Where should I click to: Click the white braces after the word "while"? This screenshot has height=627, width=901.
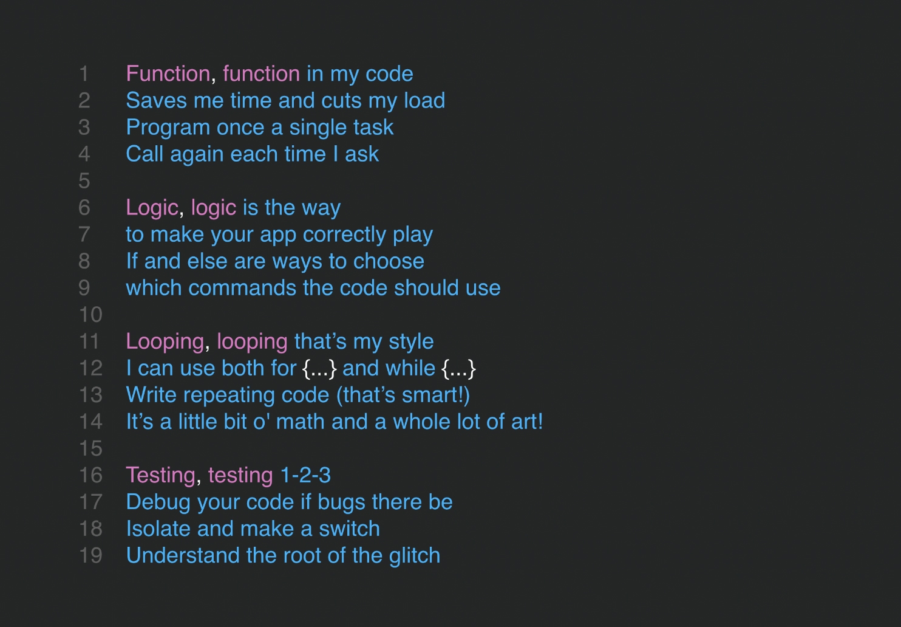pos(459,368)
